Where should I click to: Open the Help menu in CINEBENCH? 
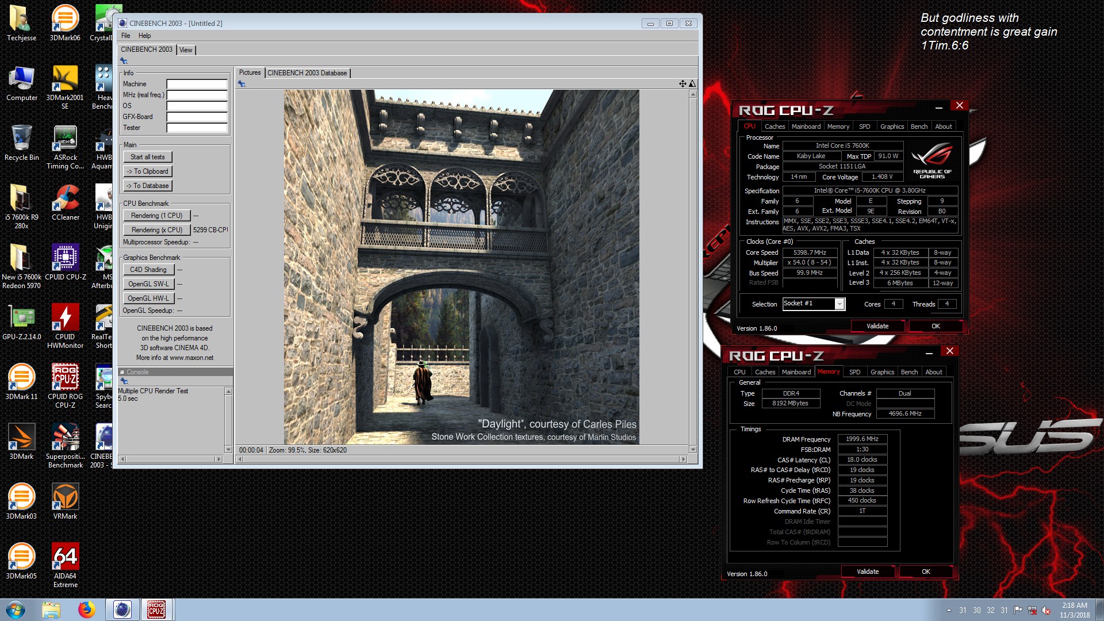tap(144, 36)
